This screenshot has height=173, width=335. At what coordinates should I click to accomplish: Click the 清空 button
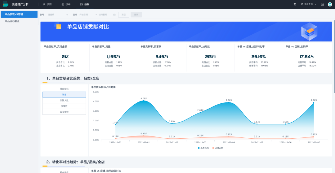[124, 15]
